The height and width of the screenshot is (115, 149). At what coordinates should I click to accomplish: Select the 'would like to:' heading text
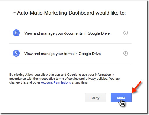point(111,13)
